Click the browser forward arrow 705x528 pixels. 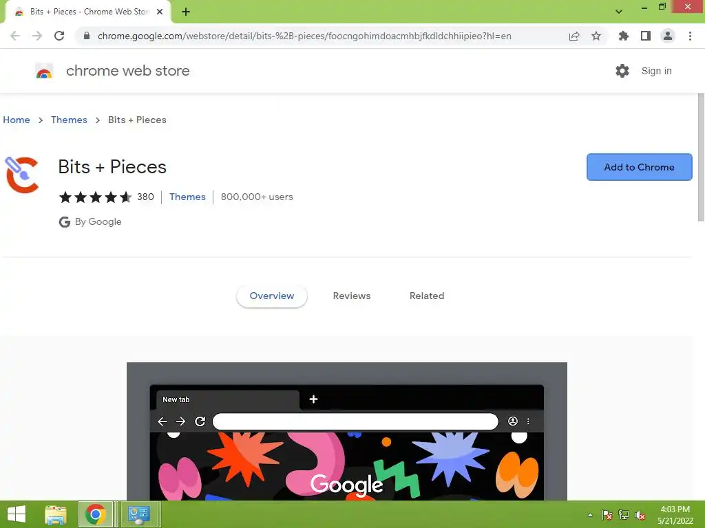(37, 36)
